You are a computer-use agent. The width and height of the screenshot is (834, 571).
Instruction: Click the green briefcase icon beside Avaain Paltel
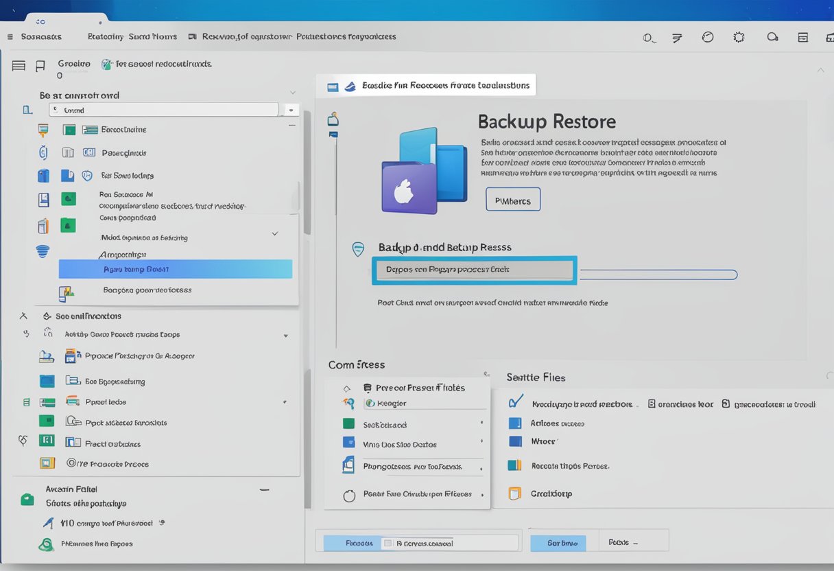[27, 500]
